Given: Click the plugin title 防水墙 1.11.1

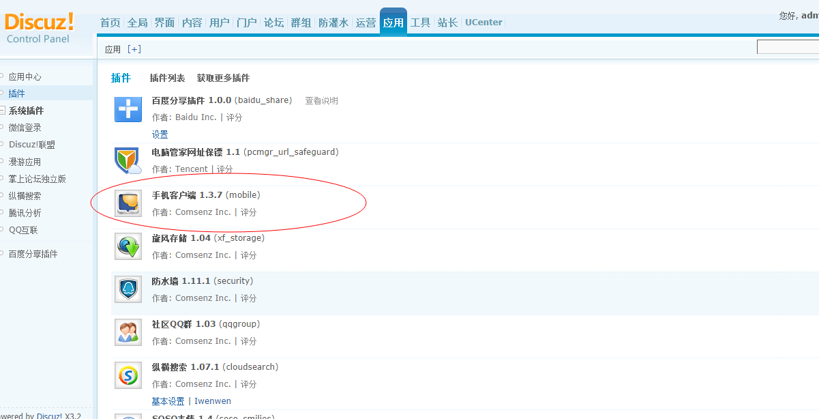Looking at the screenshot, I should (x=181, y=281).
